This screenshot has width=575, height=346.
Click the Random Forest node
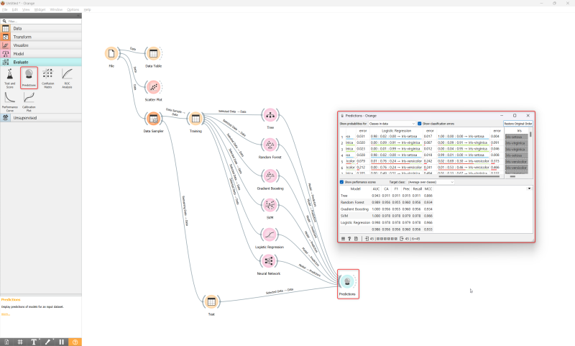pyautogui.click(x=270, y=145)
